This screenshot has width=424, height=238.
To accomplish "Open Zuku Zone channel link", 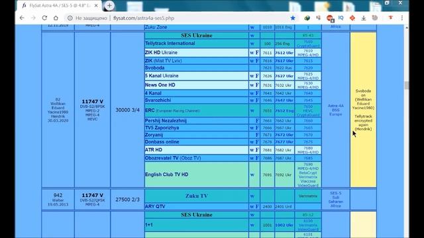I will (156, 27).
